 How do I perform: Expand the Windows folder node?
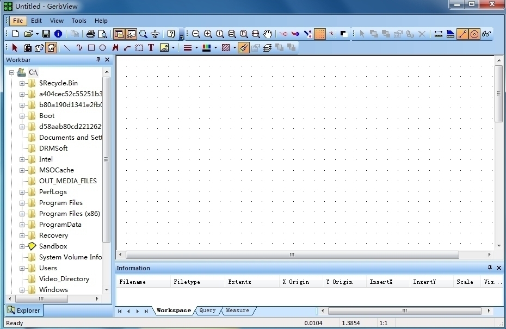(22, 290)
